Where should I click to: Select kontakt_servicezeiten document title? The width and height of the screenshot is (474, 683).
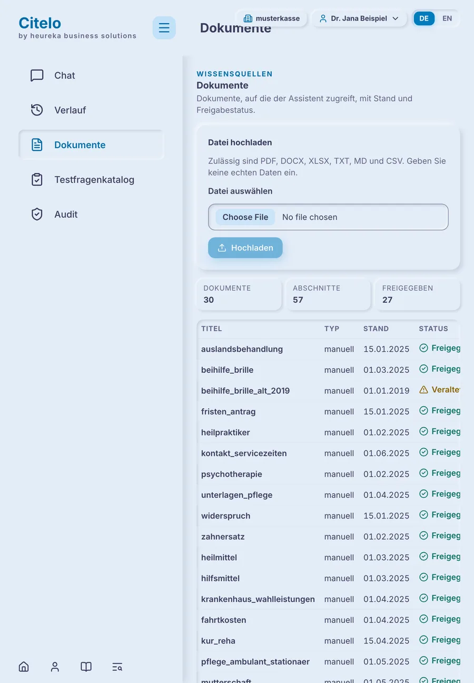[244, 454]
